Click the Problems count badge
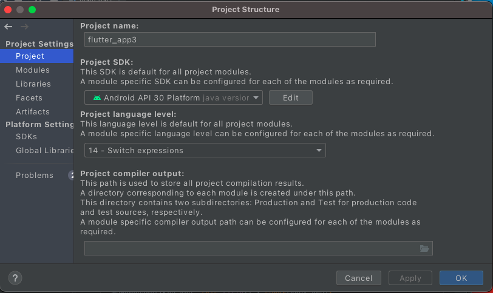493x293 pixels. pyautogui.click(x=72, y=175)
